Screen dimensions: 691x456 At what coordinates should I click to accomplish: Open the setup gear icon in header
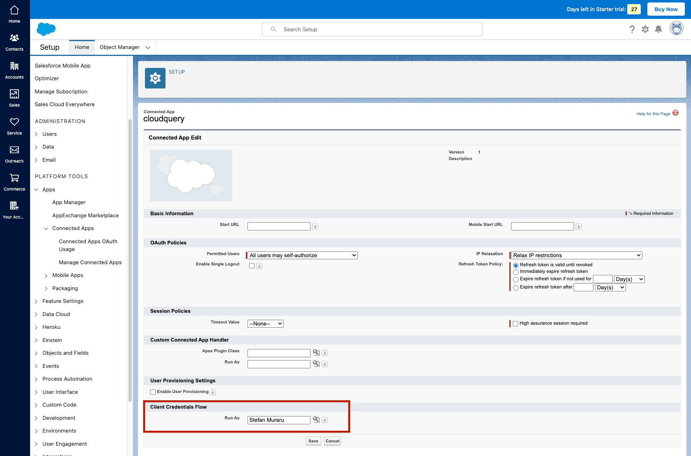pos(645,29)
